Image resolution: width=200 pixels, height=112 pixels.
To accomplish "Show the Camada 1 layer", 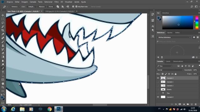I will click(158, 82).
